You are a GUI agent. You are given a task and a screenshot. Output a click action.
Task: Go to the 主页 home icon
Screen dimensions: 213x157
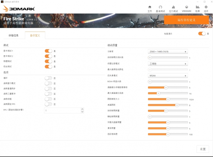tap(150, 7)
